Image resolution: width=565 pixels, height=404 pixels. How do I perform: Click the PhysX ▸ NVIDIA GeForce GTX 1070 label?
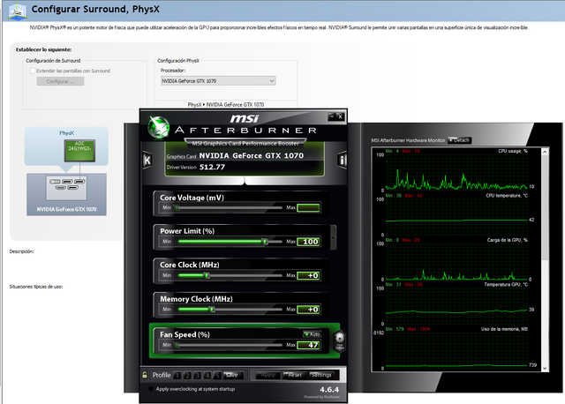coord(226,104)
